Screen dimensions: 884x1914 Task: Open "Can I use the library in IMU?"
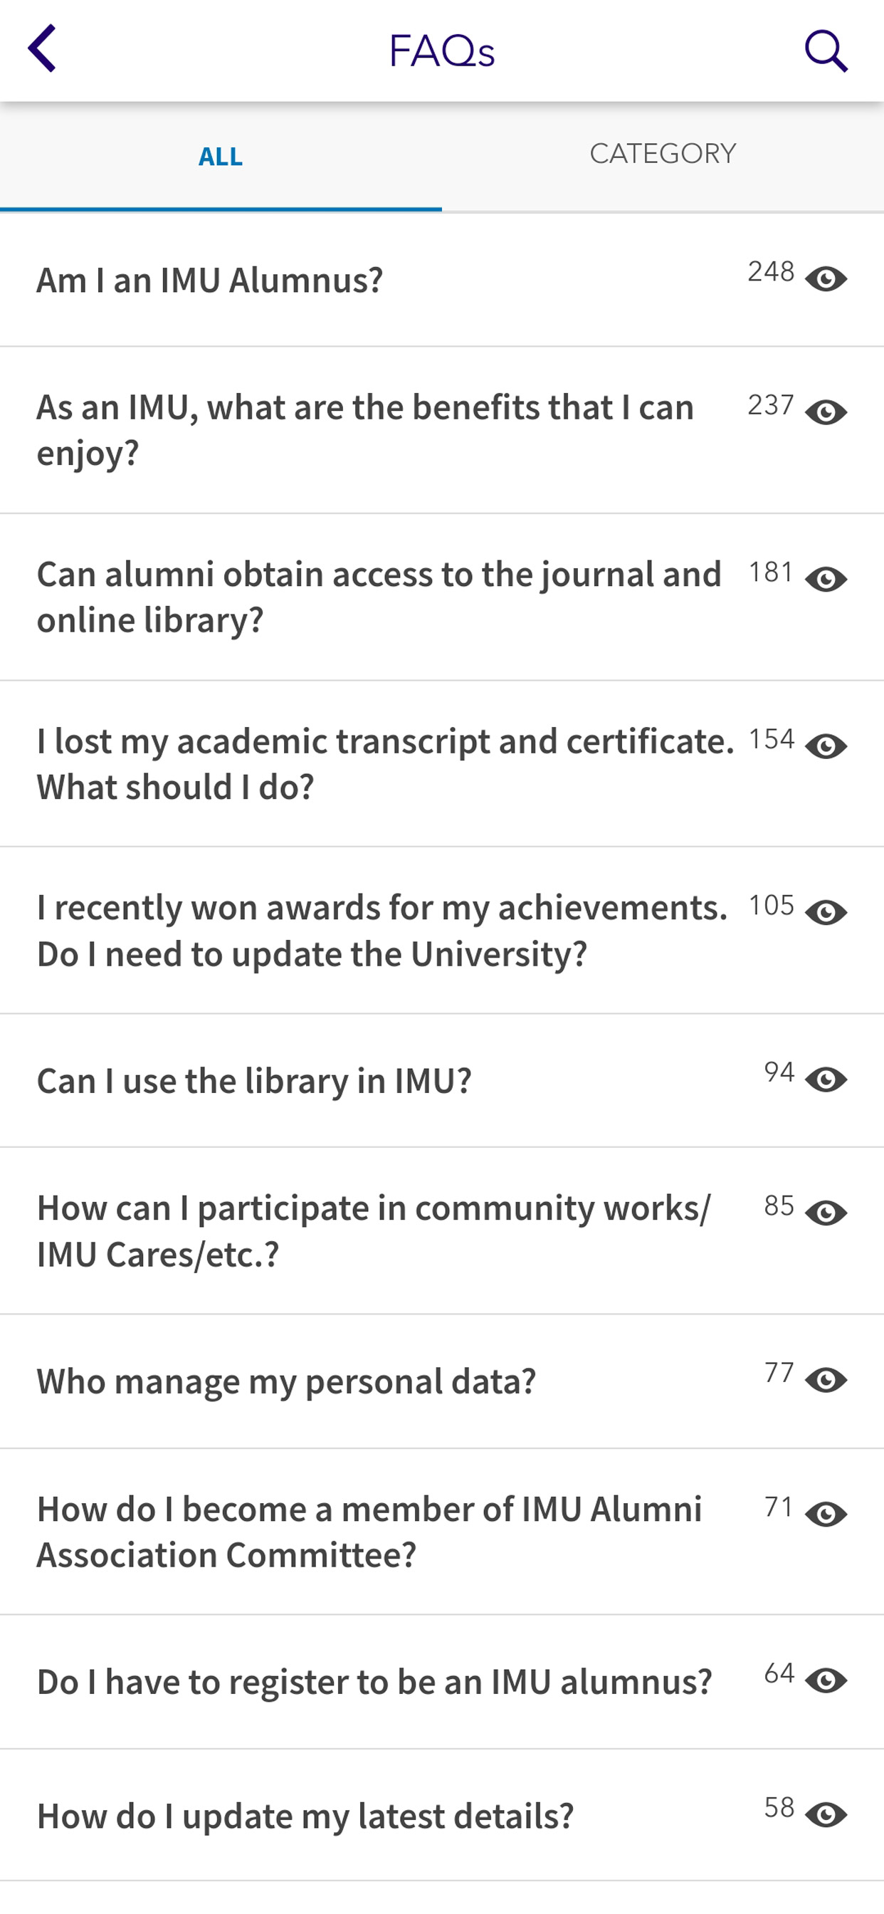click(x=442, y=1080)
